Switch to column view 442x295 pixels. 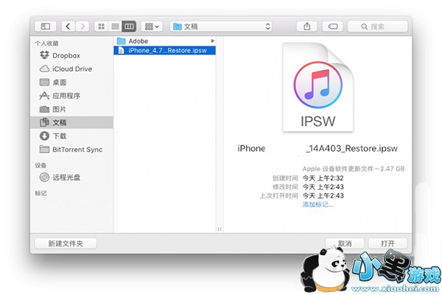click(x=129, y=27)
